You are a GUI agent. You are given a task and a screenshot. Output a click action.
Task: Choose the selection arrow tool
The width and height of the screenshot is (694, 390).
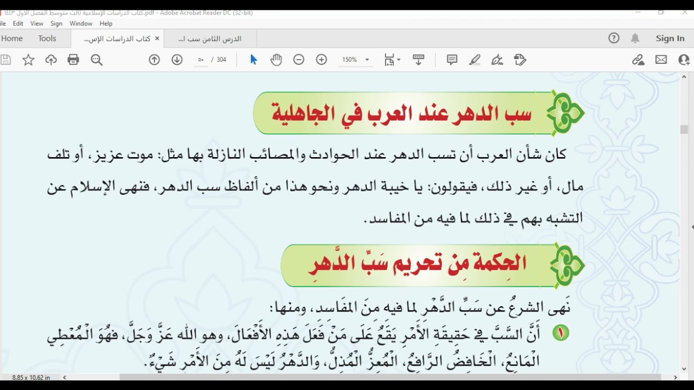tap(253, 60)
